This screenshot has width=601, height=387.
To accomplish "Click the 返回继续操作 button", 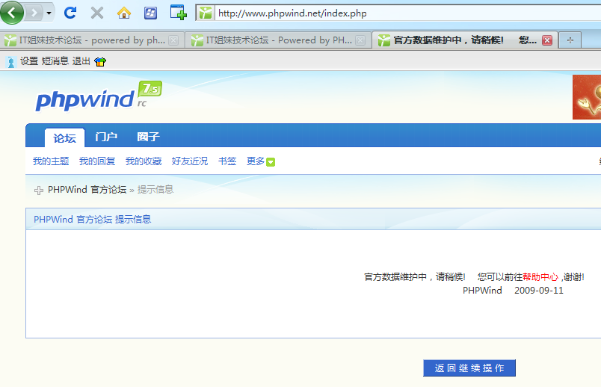I will (x=469, y=368).
